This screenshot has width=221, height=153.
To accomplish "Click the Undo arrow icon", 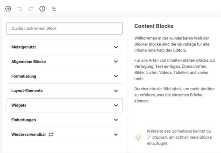I will [x=20, y=9].
